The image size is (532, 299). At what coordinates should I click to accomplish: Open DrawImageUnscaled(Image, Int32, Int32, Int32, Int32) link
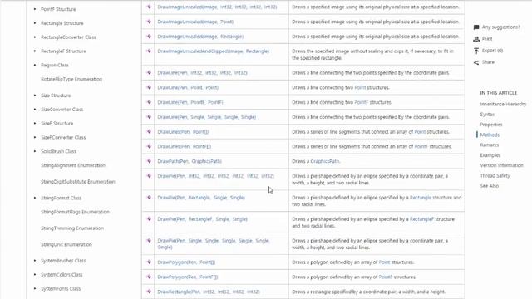pos(217,7)
